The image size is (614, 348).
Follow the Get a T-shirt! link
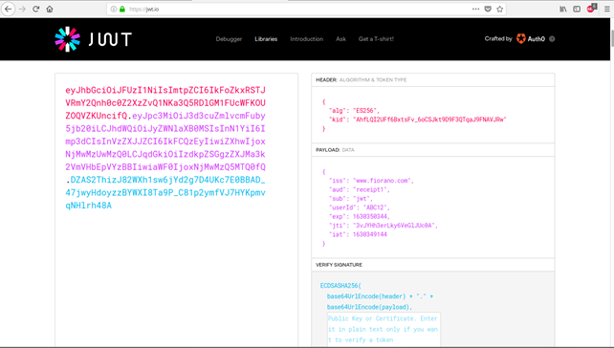(x=376, y=39)
